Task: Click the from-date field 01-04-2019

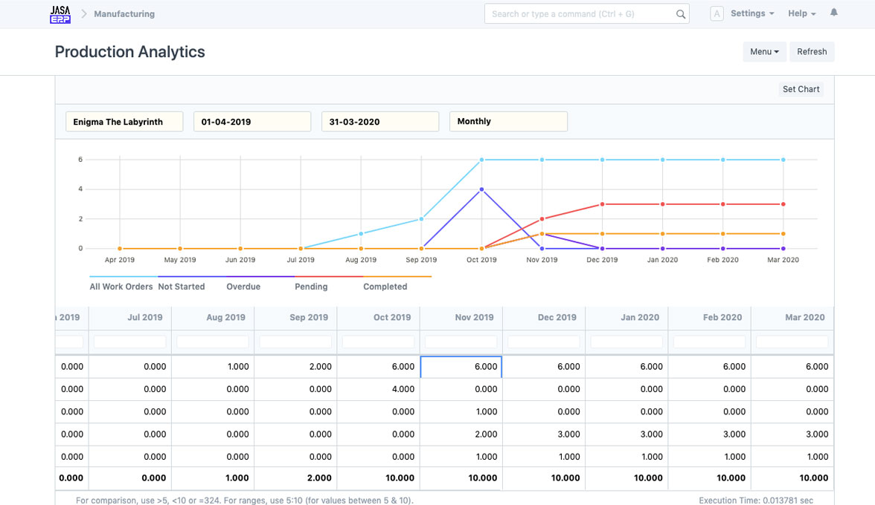Action: (x=252, y=122)
